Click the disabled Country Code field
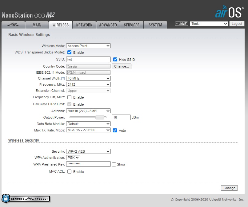This screenshot has height=207, width=248. tap(88, 66)
